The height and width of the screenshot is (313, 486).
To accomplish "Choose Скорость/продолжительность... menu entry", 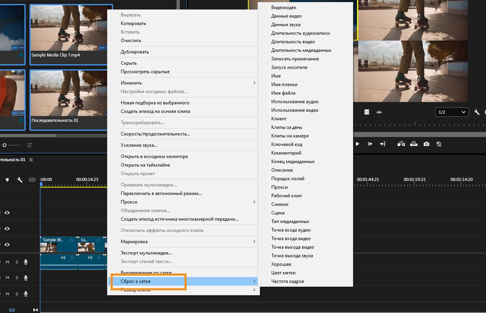I will pos(155,134).
